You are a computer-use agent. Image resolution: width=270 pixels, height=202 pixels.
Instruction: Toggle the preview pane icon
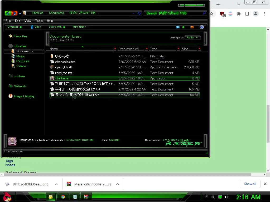pos(192,27)
